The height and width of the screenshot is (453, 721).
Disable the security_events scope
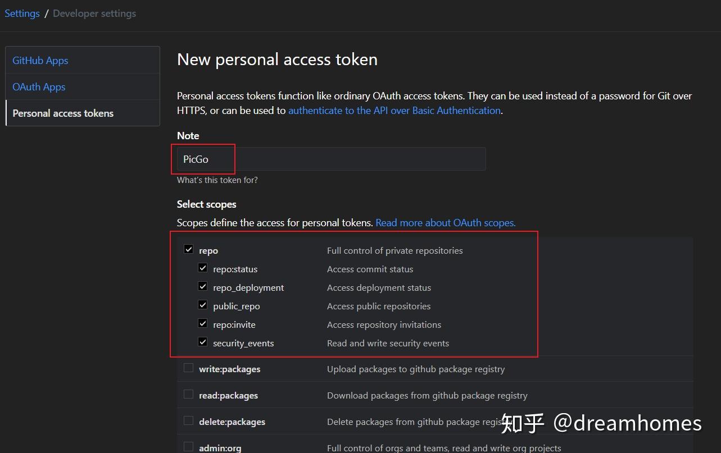tap(202, 341)
